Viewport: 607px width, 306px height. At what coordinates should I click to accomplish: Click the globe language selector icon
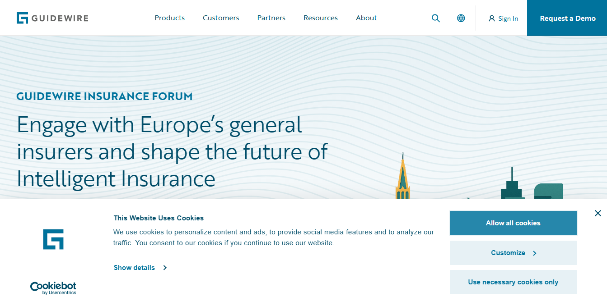click(x=461, y=18)
